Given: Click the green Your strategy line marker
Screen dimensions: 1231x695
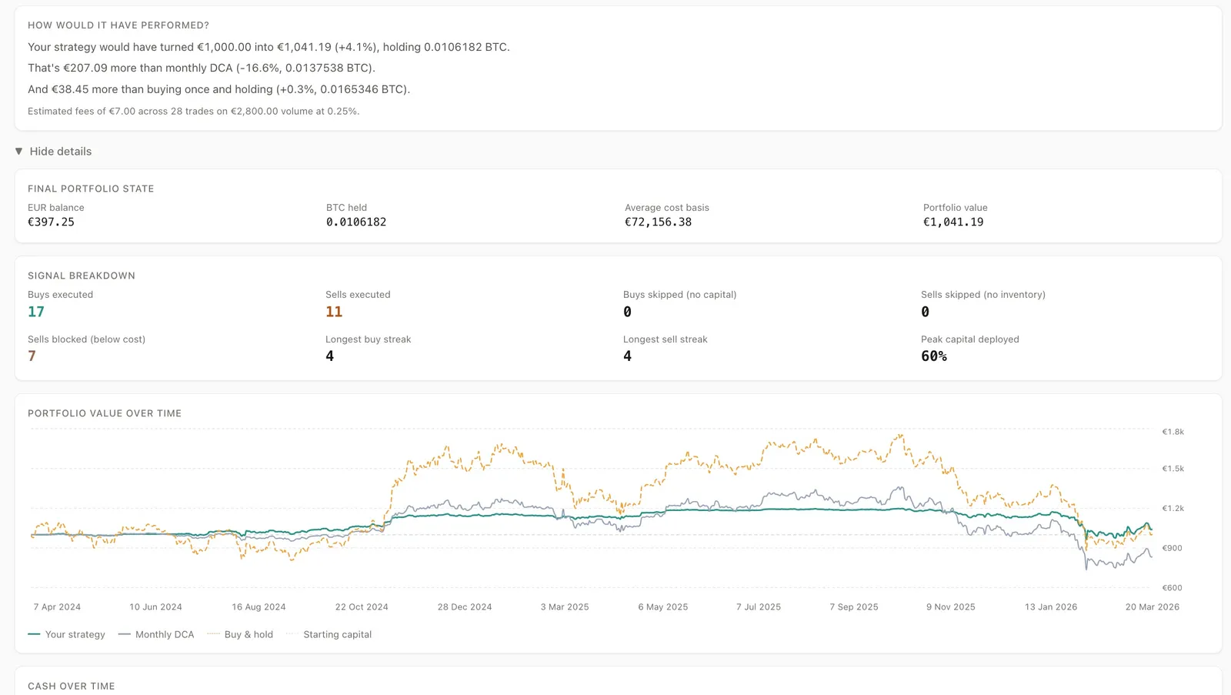Looking at the screenshot, I should point(33,634).
